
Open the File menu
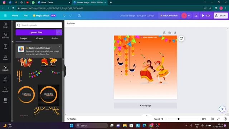pos(25,15)
